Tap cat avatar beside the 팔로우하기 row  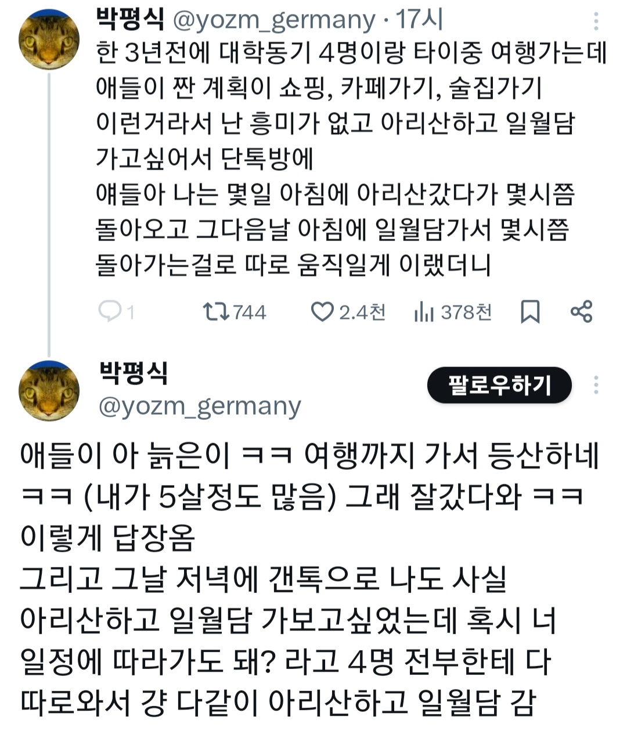click(49, 390)
